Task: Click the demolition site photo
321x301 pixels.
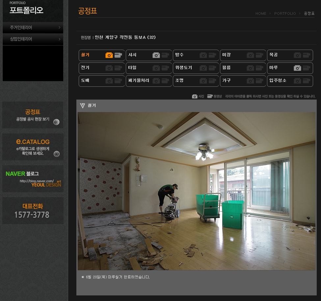Action: click(x=196, y=191)
